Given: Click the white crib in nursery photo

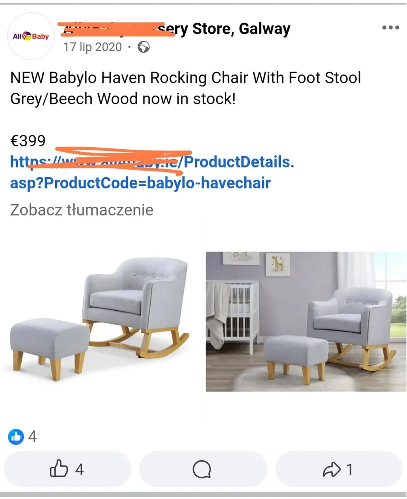Looking at the screenshot, I should [x=237, y=312].
